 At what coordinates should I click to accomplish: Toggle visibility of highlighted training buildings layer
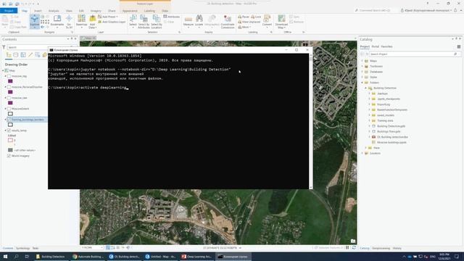point(9,120)
